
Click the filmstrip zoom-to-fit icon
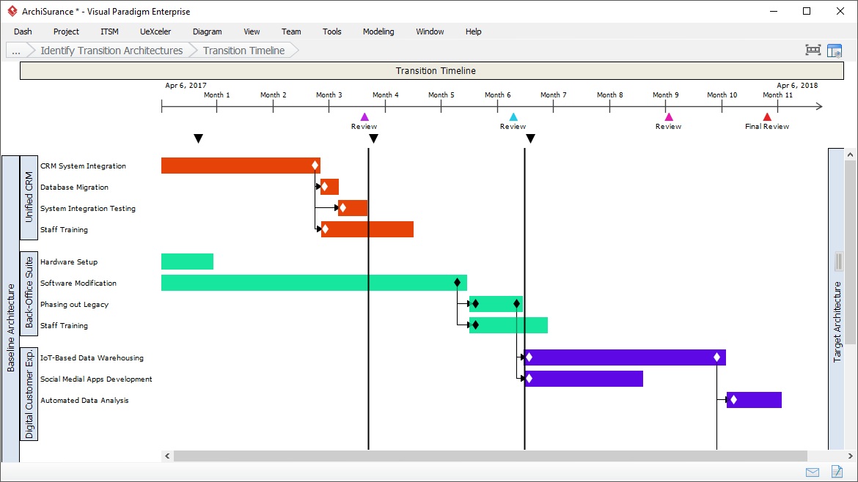(813, 50)
